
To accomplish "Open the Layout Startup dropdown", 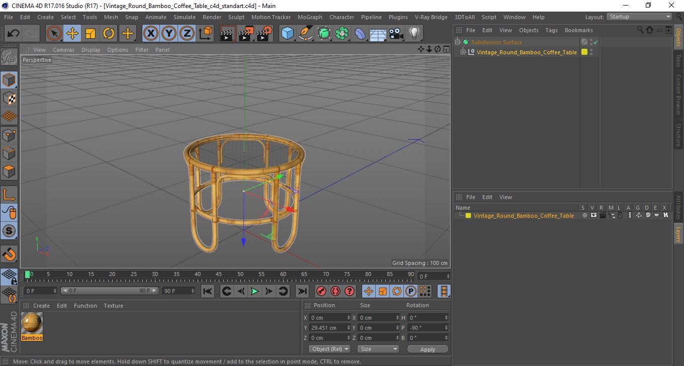I will tap(640, 17).
